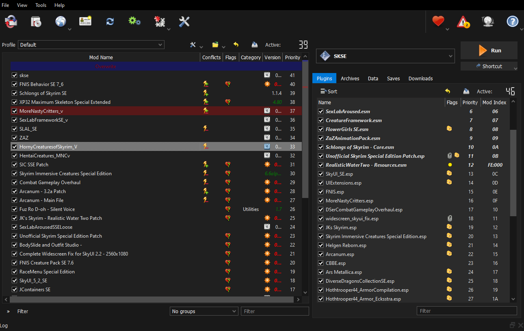
Task: Toggle Arcanum - Main File checkbox
Action: pyautogui.click(x=15, y=200)
